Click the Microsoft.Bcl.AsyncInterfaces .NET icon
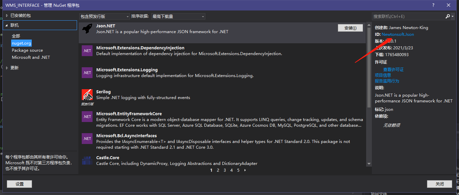459x195 pixels. tap(87, 139)
